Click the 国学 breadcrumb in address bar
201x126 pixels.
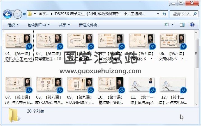43,14
